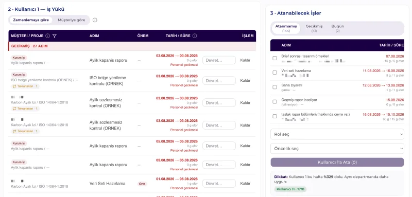Tick checkbox for Brief sonrası tasarım örnekleri
The height and width of the screenshot is (197, 412).
pos(274,58)
